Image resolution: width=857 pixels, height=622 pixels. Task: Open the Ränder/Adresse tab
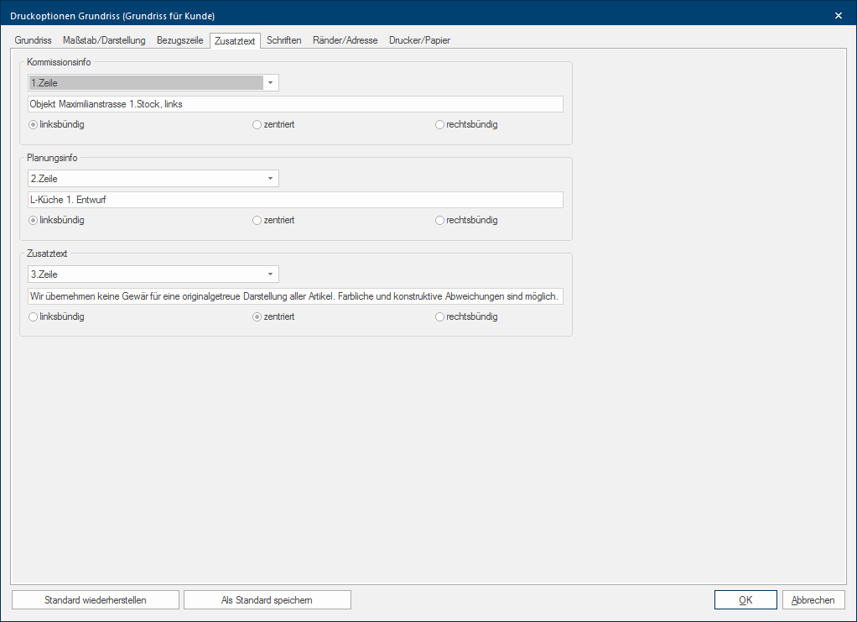(x=345, y=40)
